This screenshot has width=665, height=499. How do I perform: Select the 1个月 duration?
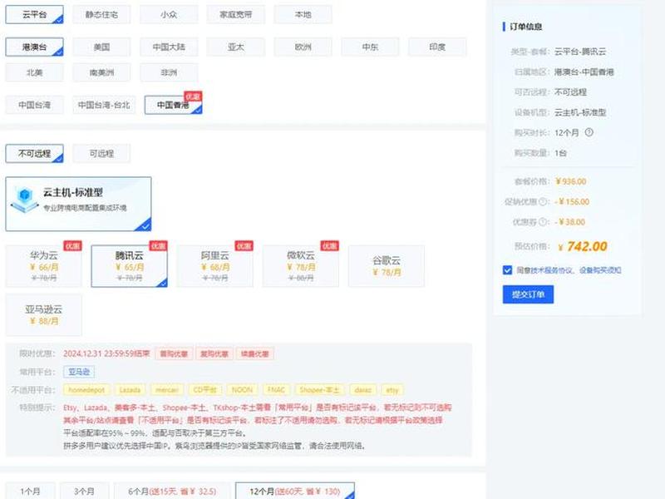(x=30, y=491)
